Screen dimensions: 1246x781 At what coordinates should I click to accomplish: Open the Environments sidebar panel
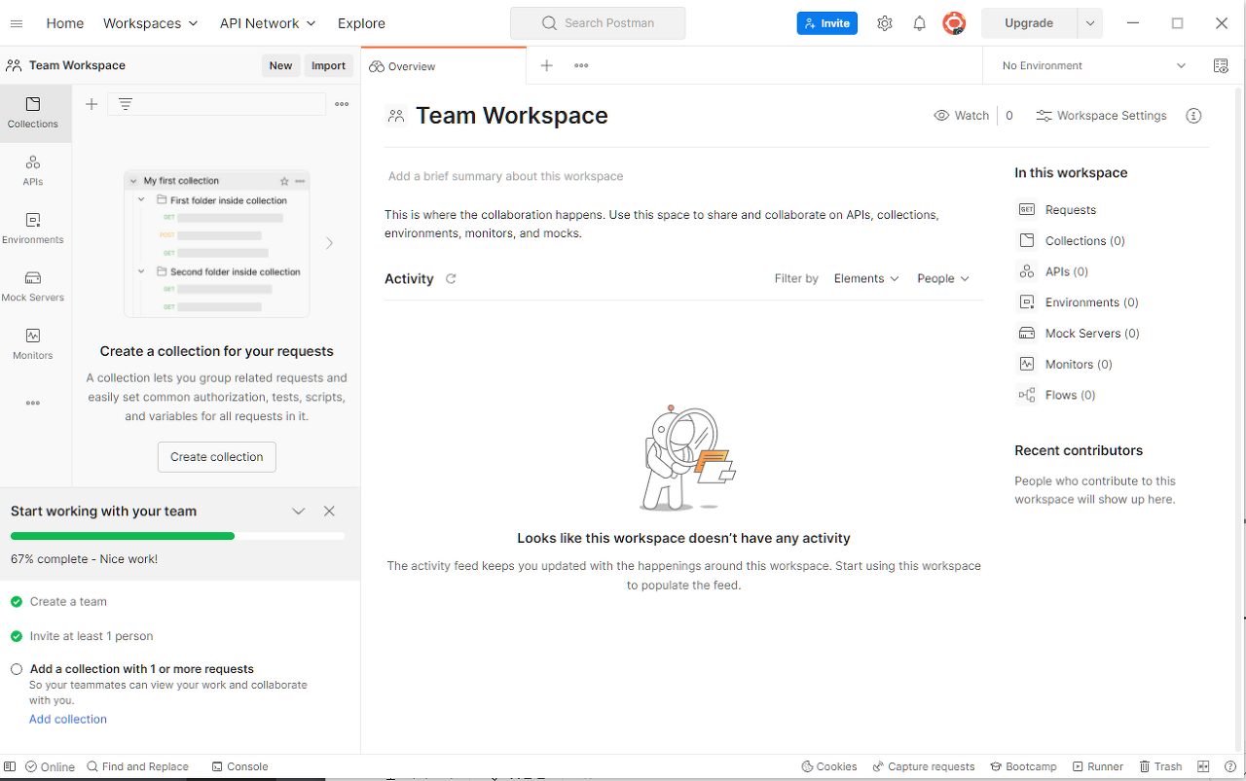pyautogui.click(x=33, y=229)
